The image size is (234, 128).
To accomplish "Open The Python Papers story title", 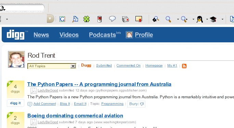I will pyautogui.click(x=99, y=84).
